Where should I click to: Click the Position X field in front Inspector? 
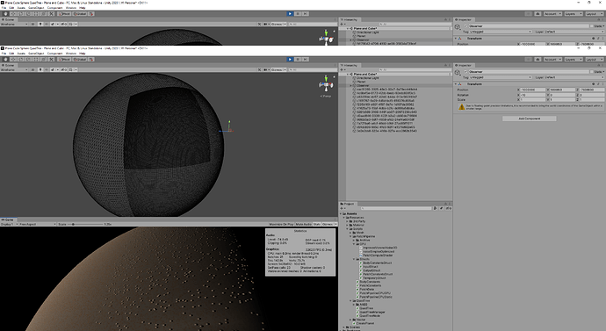click(532, 90)
